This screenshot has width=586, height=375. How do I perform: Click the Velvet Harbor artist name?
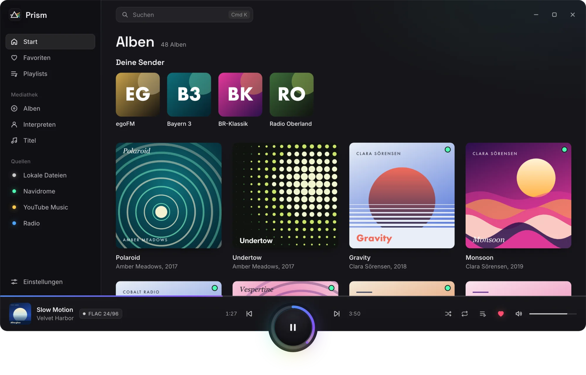(x=55, y=318)
